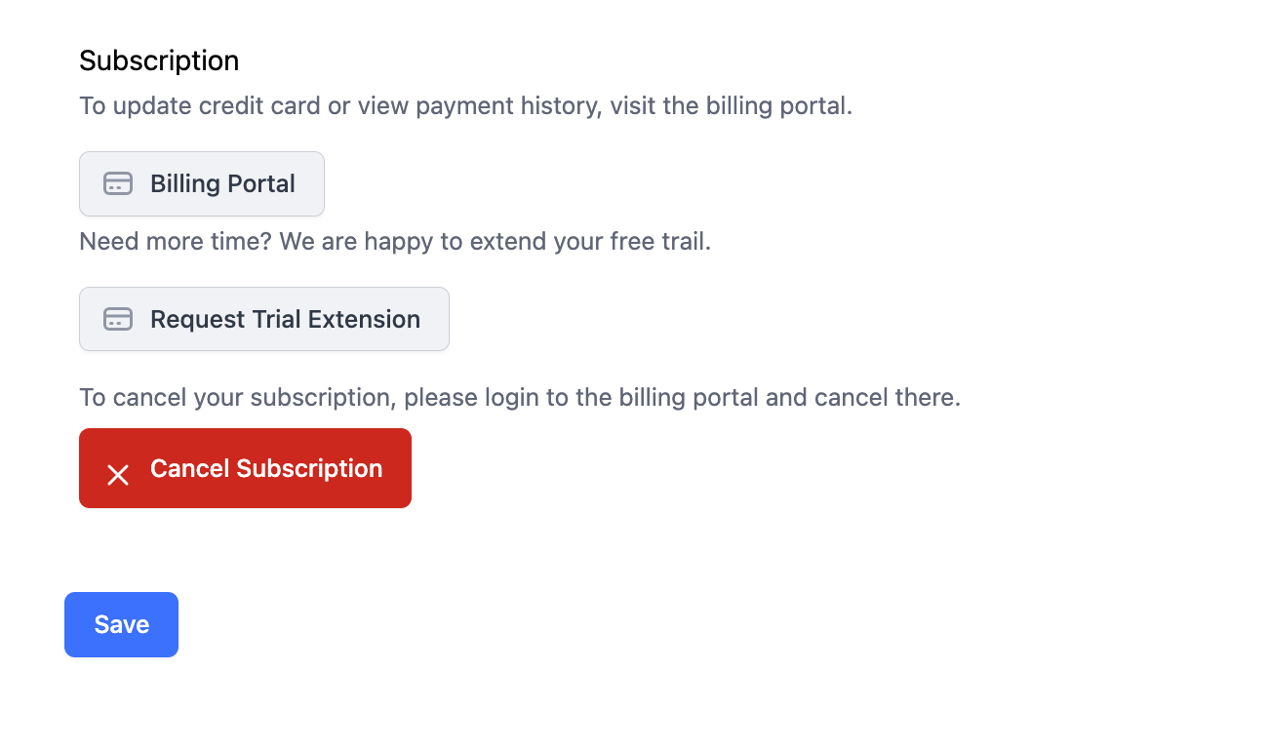
Task: Click the 'Cancel Subscription' label text
Action: click(266, 468)
